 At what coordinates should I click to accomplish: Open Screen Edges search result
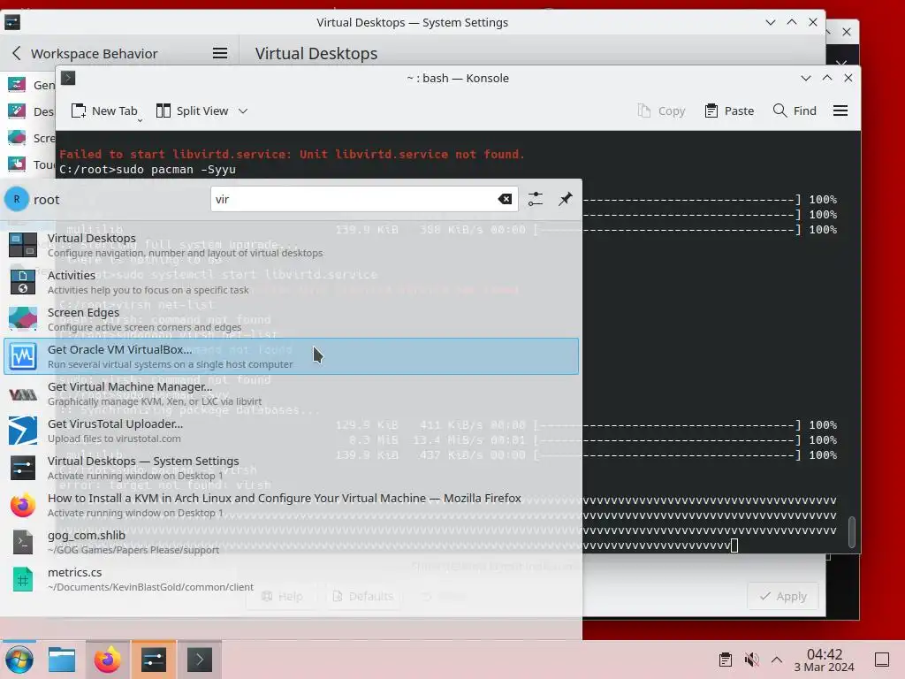[291, 319]
